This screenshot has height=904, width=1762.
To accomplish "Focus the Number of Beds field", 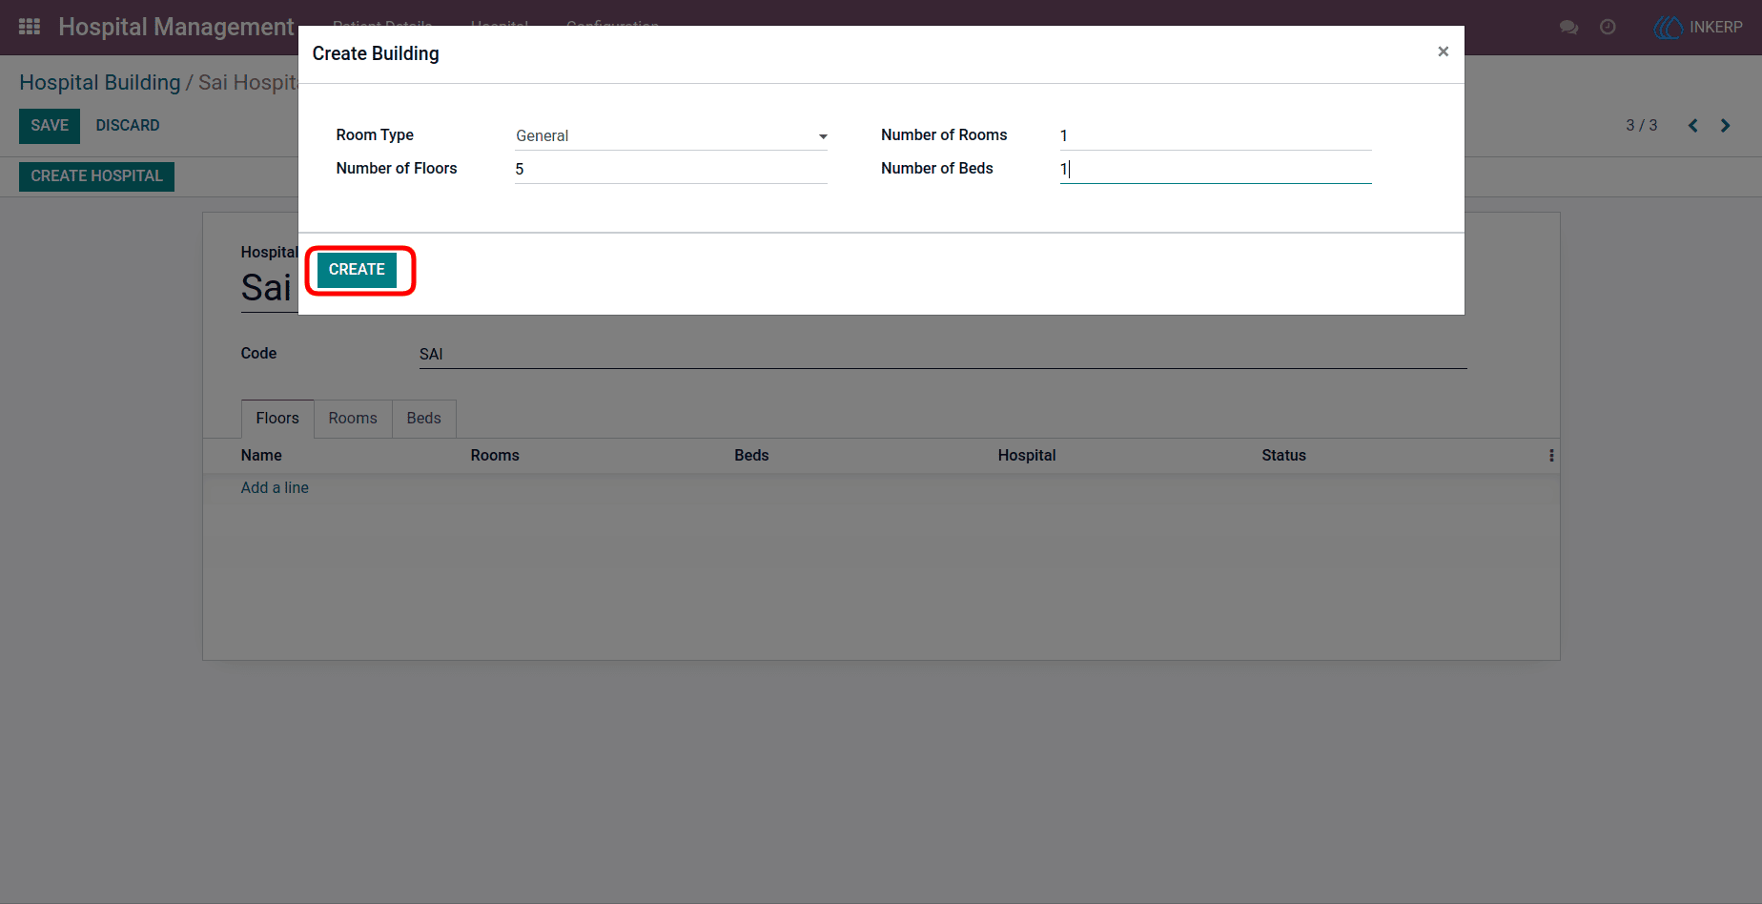I will coord(1216,169).
